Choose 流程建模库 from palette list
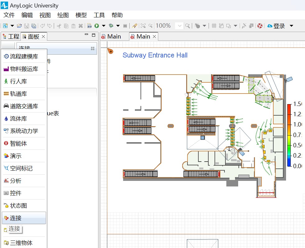The width and height of the screenshot is (305, 248). click(24, 57)
